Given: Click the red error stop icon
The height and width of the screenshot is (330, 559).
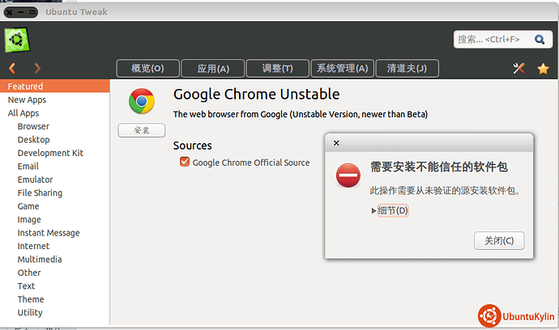Looking at the screenshot, I should point(348,176).
